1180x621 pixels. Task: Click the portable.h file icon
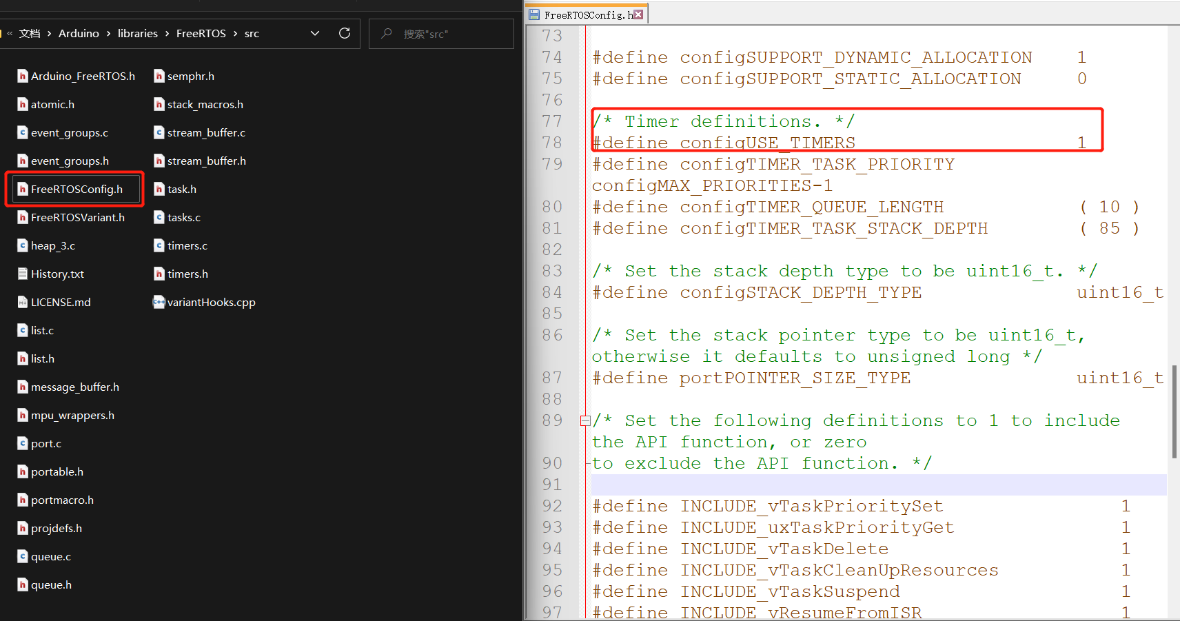click(x=23, y=471)
